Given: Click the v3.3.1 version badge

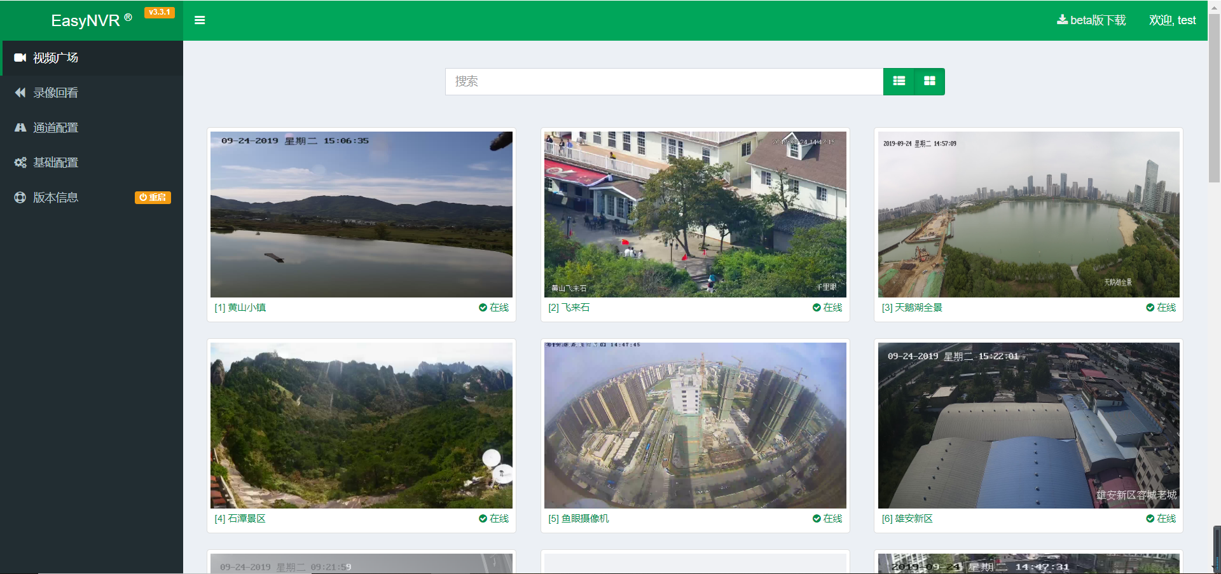Looking at the screenshot, I should tap(160, 12).
